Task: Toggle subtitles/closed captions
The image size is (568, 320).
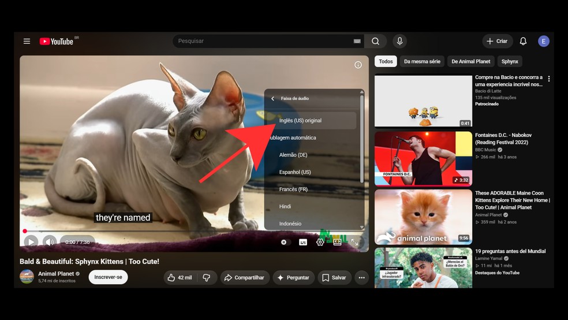Action: tap(303, 242)
